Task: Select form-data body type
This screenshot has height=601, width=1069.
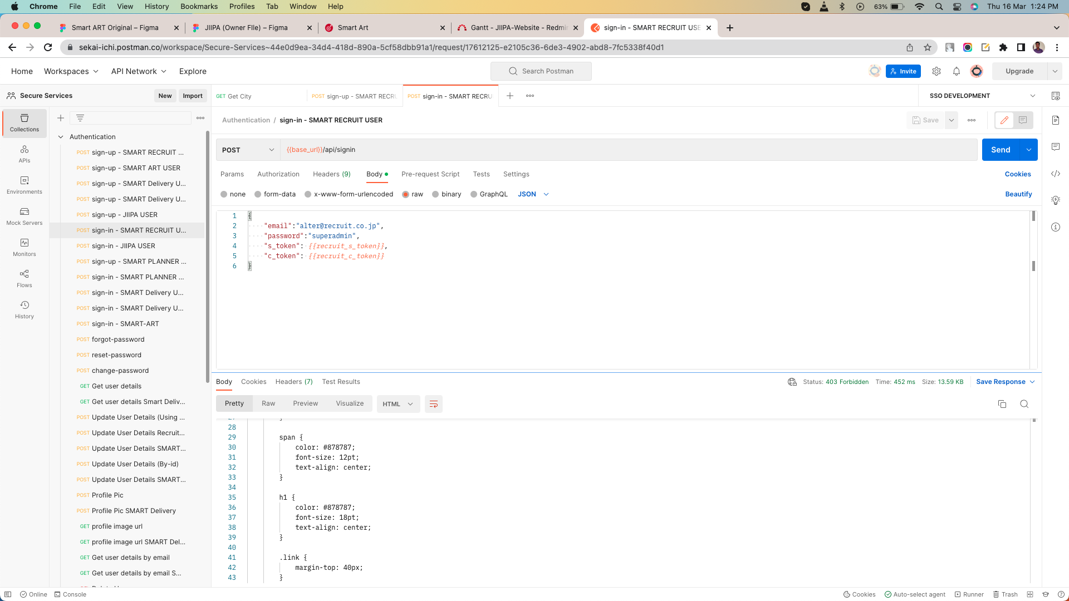Action: tap(258, 194)
